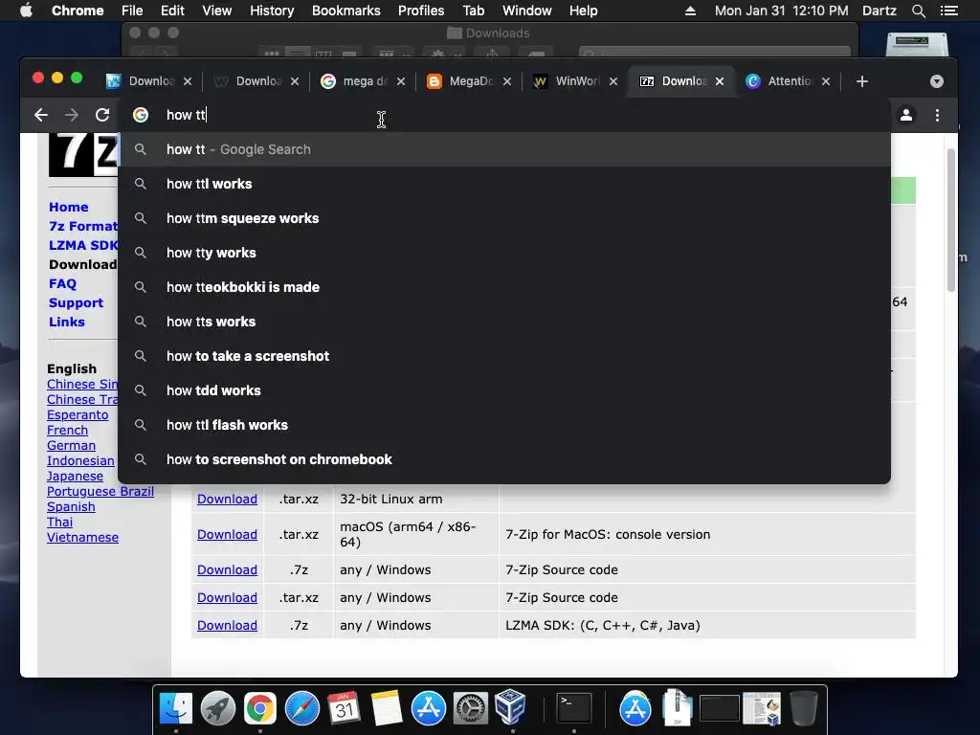Switch language to French
The image size is (980, 735).
68,430
